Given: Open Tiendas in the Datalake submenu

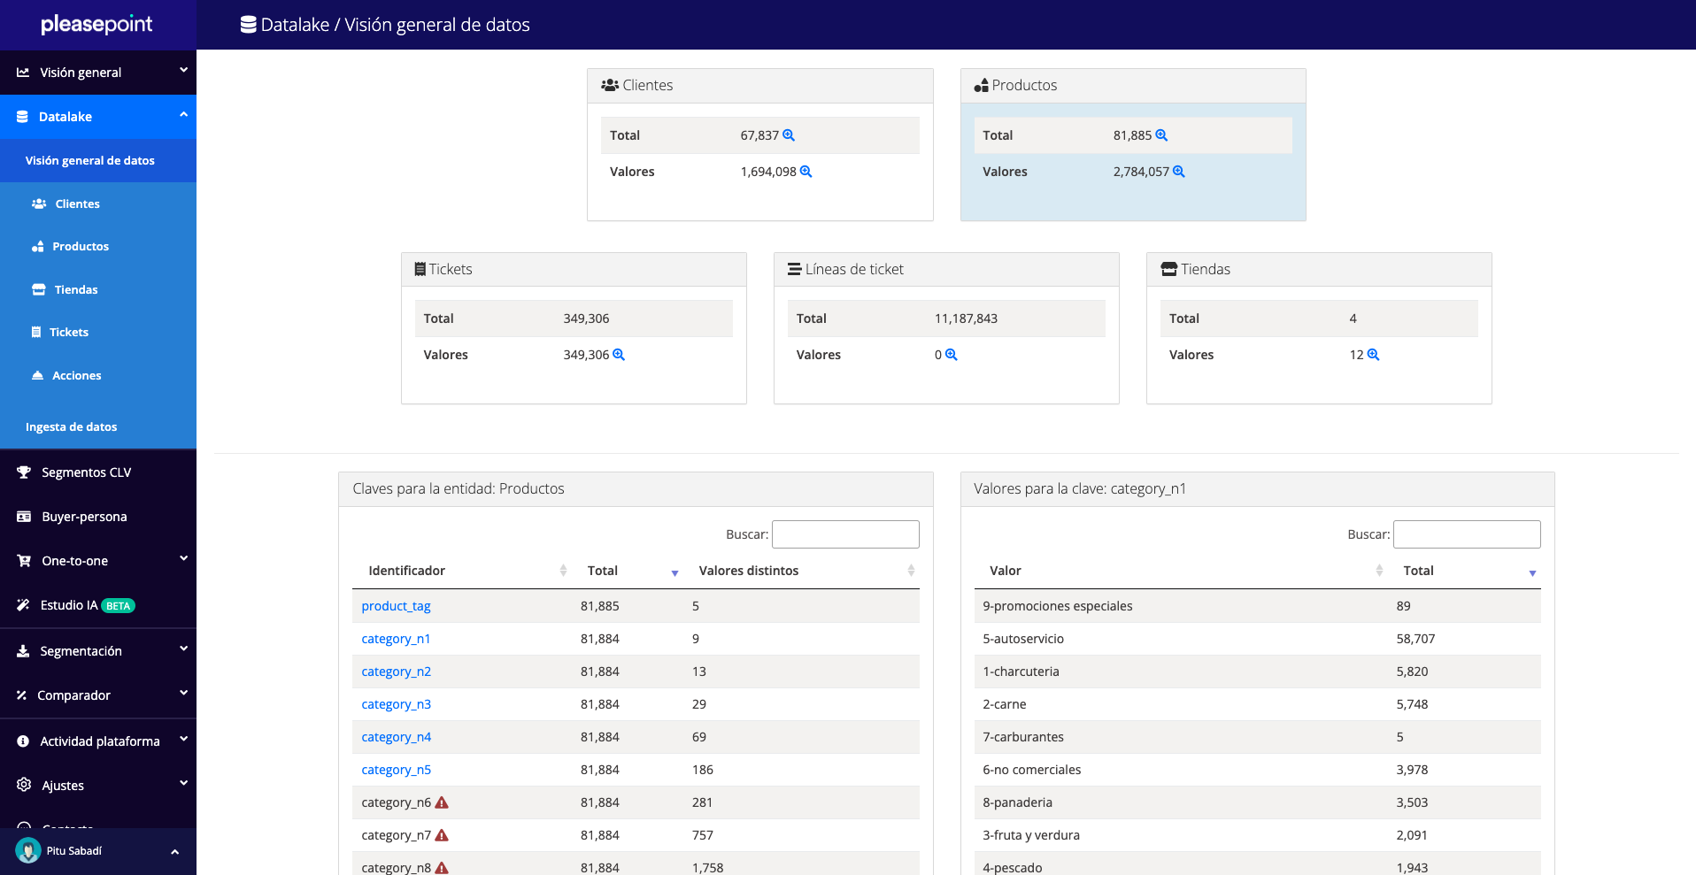Looking at the screenshot, I should pos(76,290).
